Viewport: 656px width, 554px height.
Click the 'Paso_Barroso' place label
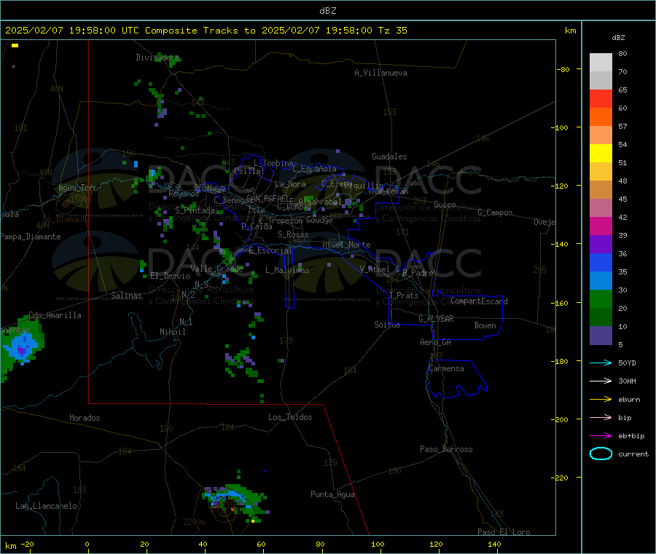[446, 449]
